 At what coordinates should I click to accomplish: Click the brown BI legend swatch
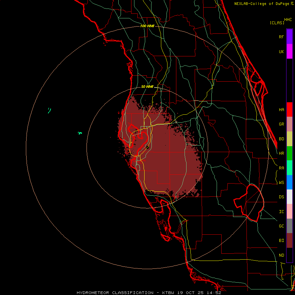(x=289, y=241)
